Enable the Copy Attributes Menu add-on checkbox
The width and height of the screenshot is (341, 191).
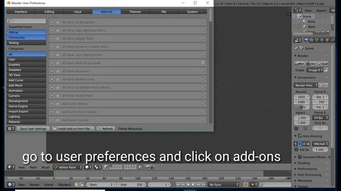click(58, 30)
